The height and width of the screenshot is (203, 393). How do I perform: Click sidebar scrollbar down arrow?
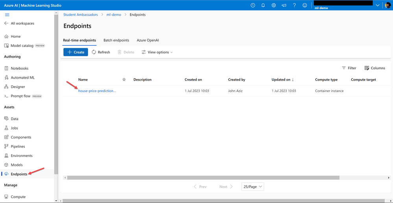coord(56,201)
